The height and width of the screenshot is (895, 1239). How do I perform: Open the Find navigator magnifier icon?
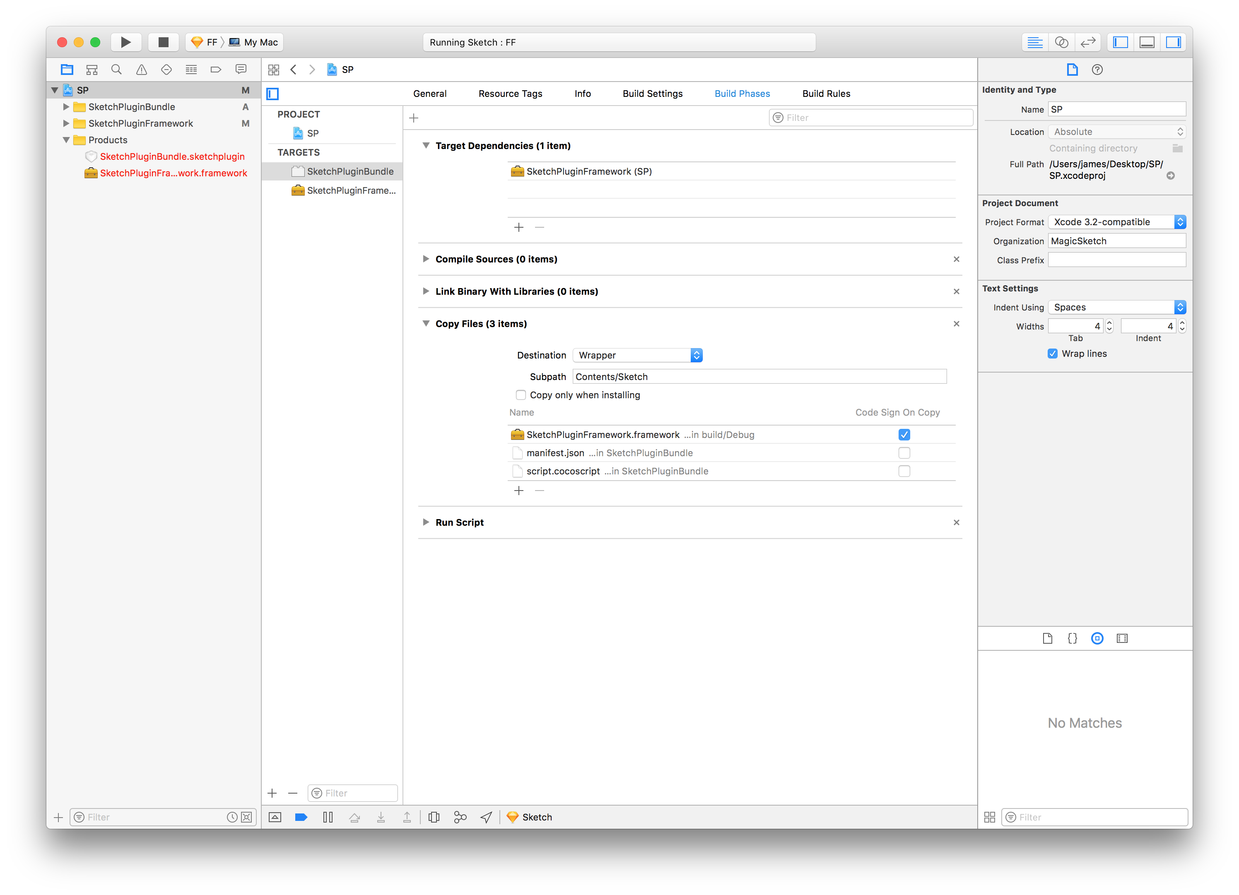(116, 70)
